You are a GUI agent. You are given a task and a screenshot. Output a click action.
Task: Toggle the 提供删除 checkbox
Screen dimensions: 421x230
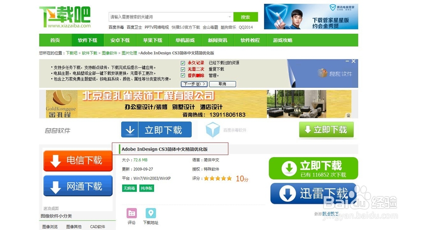point(183,75)
